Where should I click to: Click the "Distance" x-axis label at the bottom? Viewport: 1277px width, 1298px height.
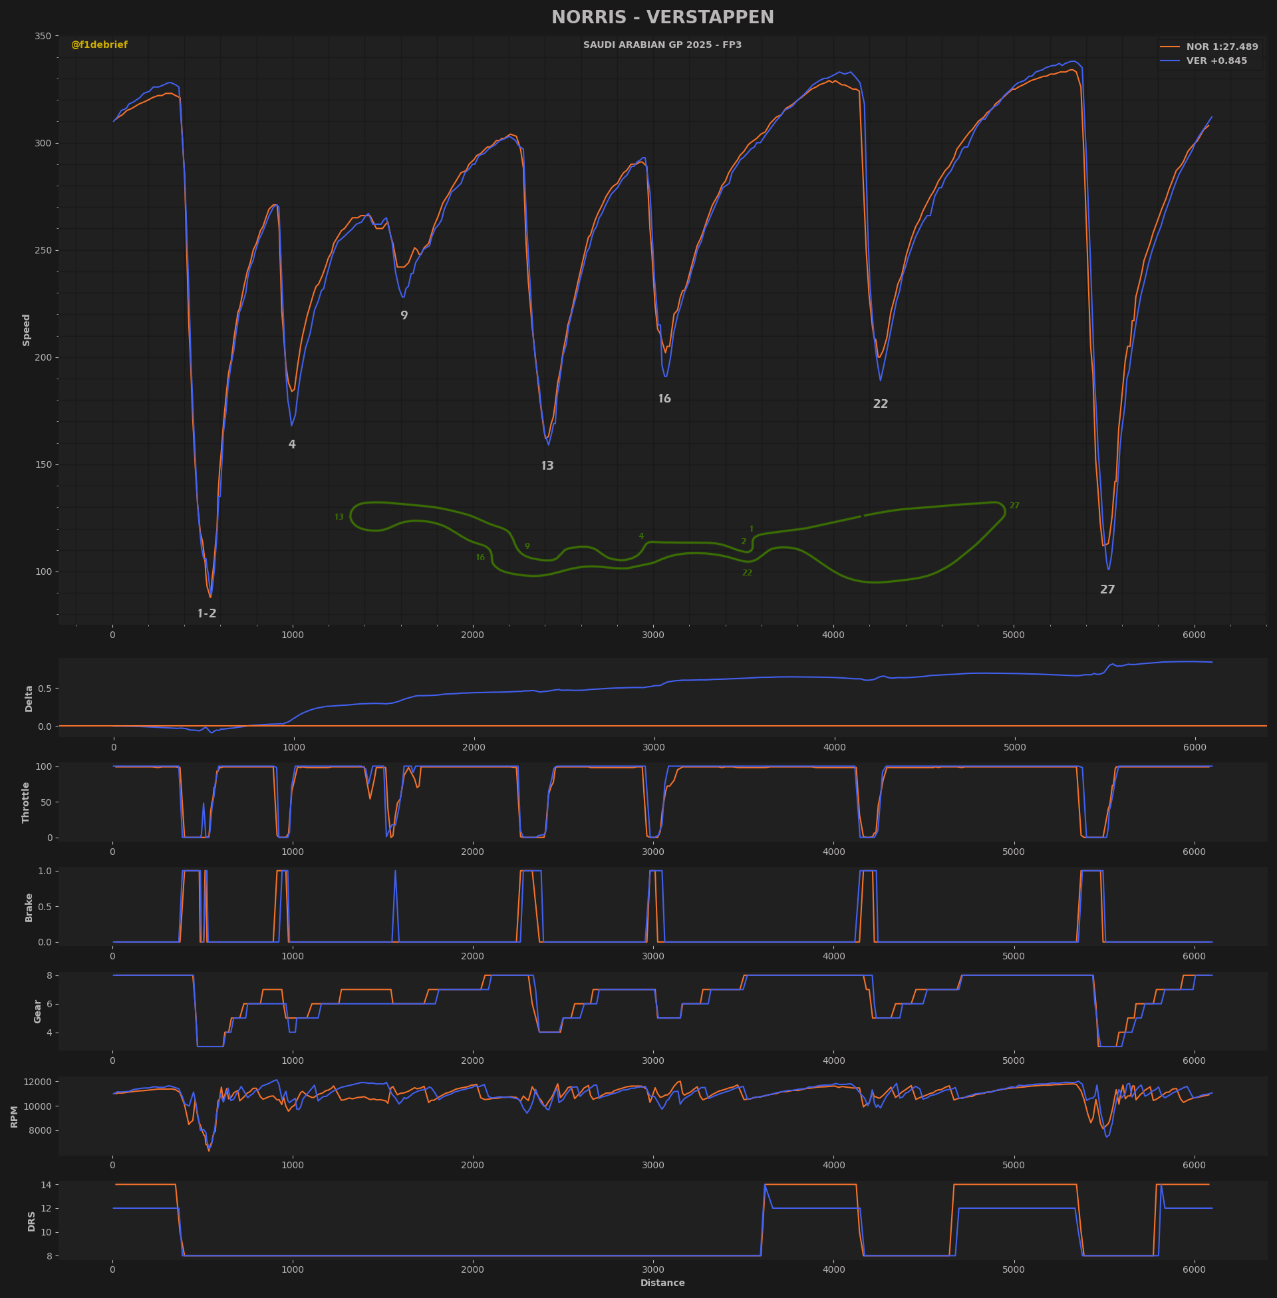point(662,1283)
